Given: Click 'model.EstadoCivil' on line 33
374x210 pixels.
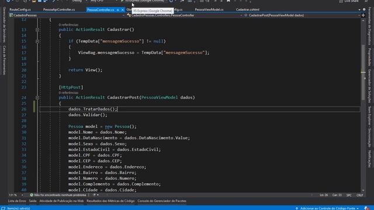Looking at the screenshot, I should pos(89,149).
